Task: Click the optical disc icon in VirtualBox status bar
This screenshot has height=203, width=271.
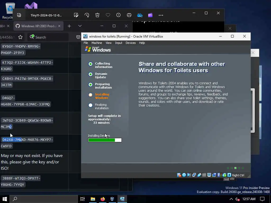Action: click(184, 175)
